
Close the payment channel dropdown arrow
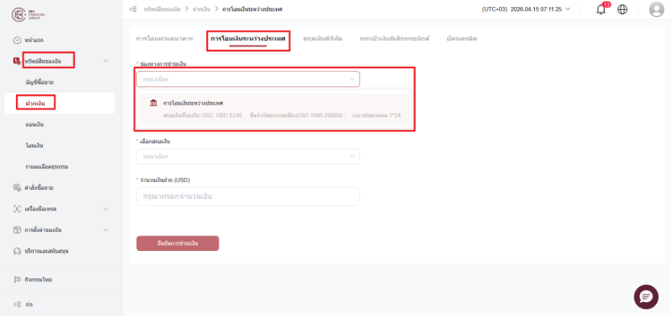click(352, 80)
